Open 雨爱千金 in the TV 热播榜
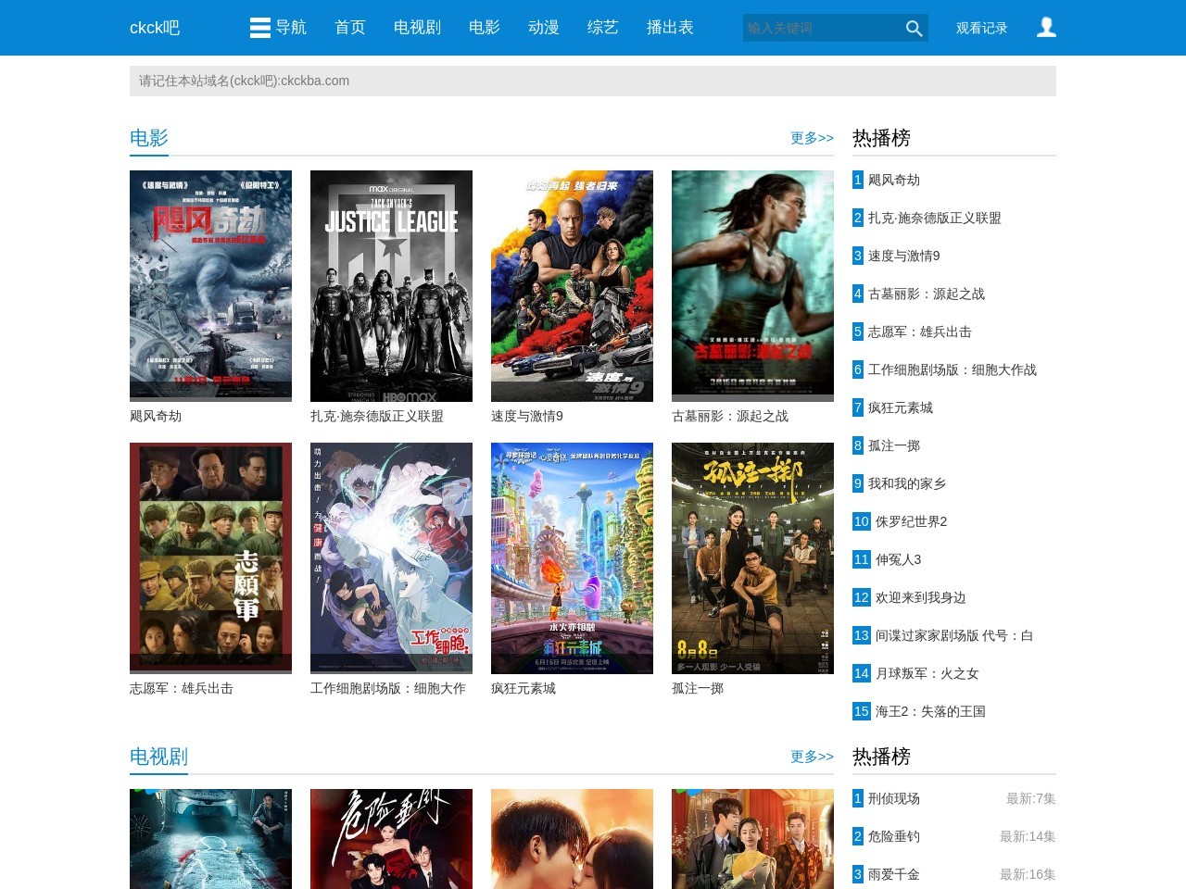 tap(894, 874)
